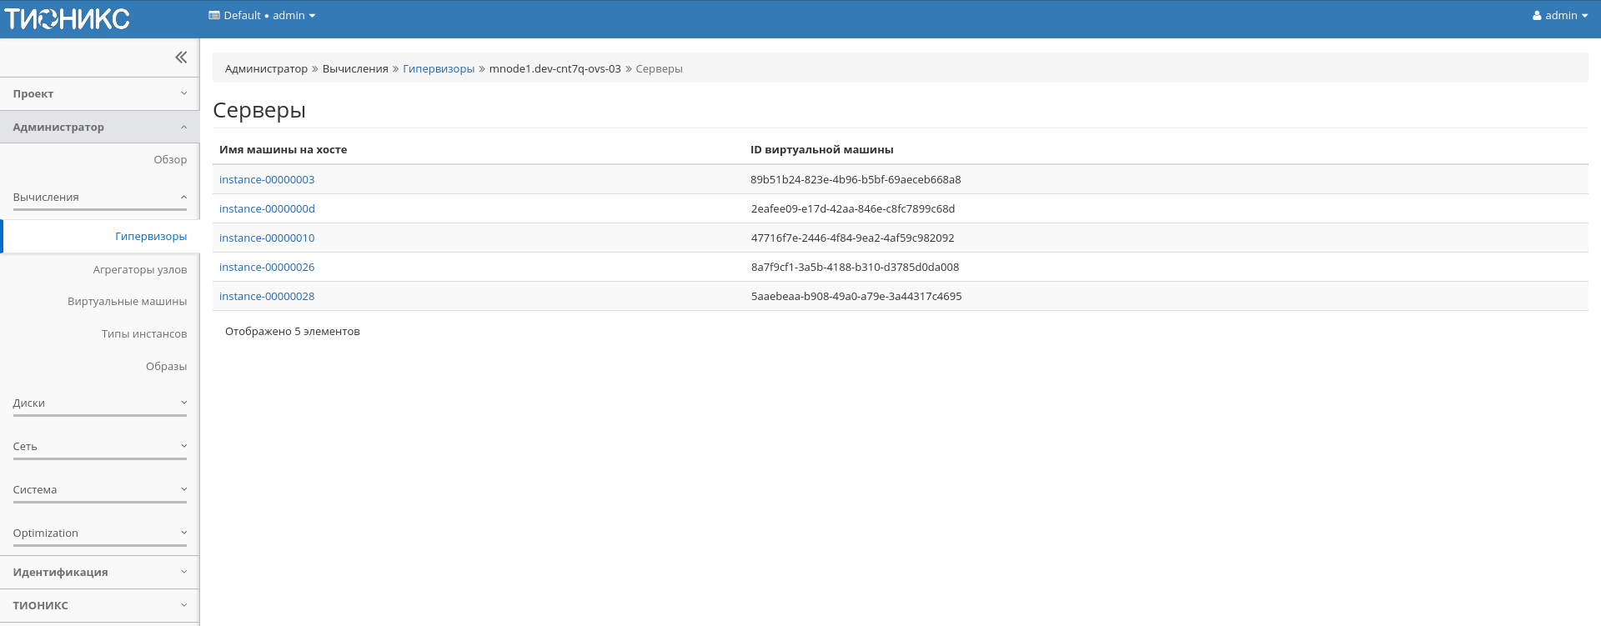Collapse the Вычисления group
This screenshot has height=626, width=1601.
(99, 198)
